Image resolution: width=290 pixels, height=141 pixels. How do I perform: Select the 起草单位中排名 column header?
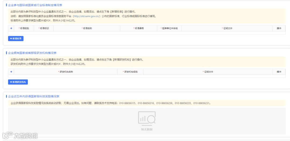(169, 28)
